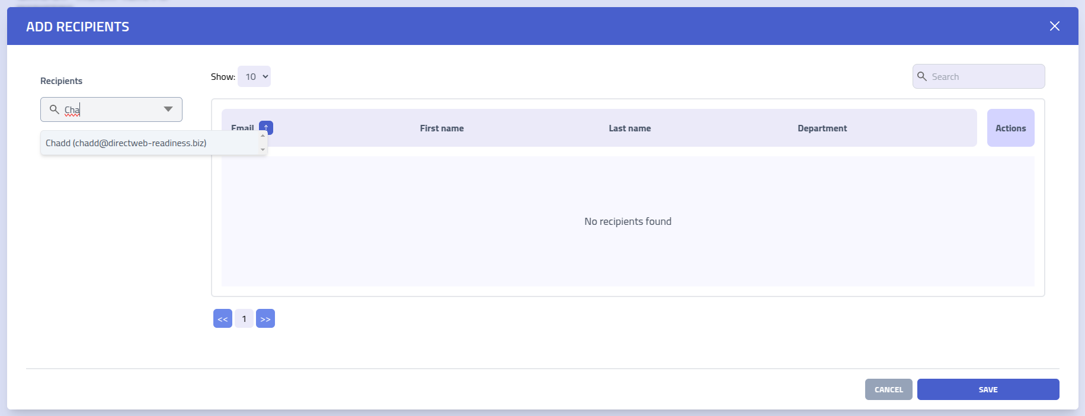Image resolution: width=1085 pixels, height=416 pixels.
Task: Click the Actions column header
Action: coord(1010,128)
